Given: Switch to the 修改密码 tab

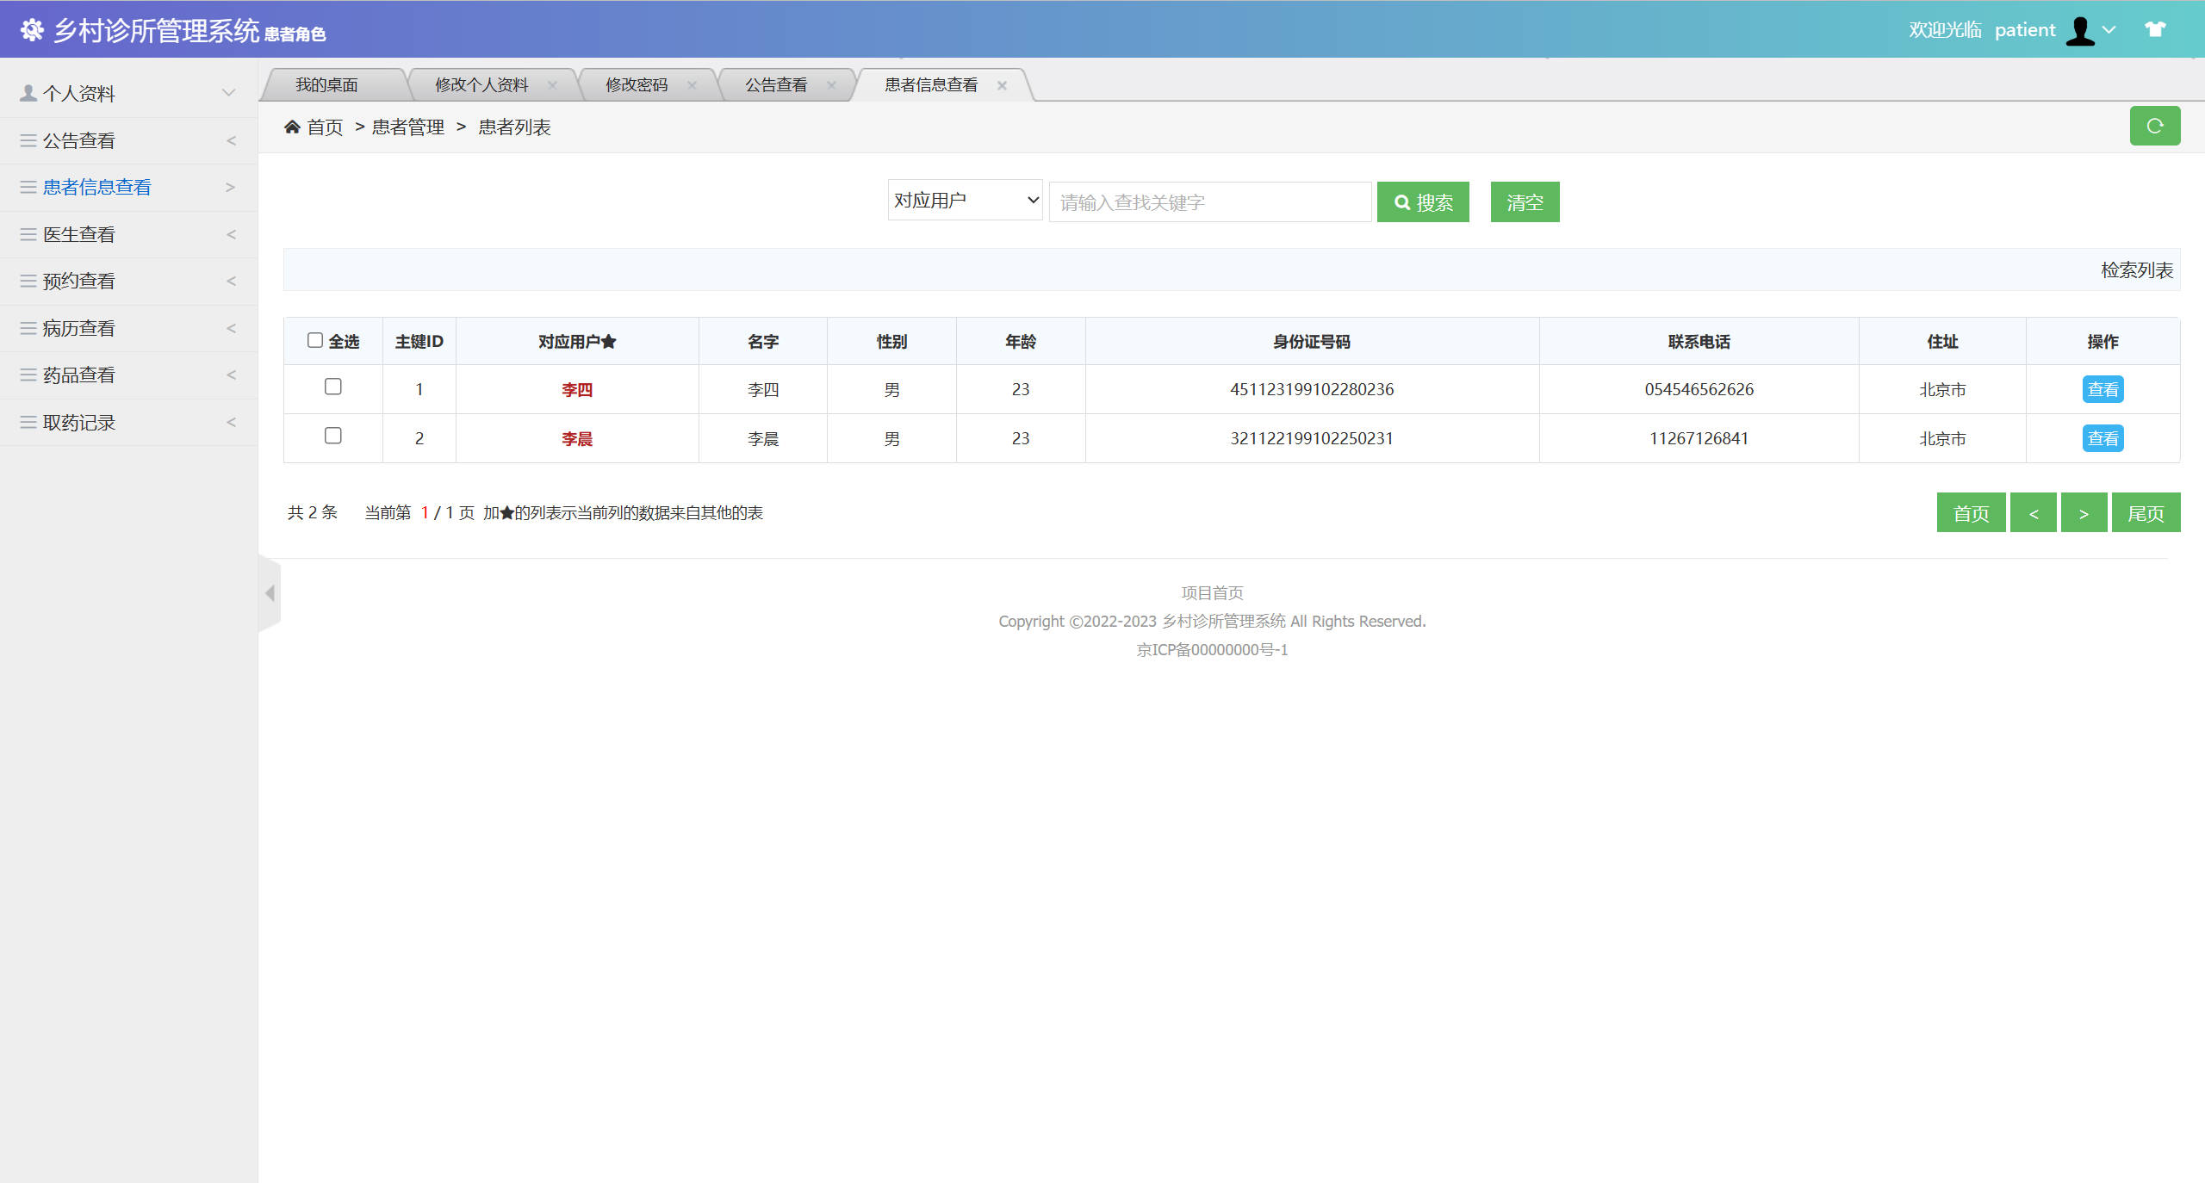Looking at the screenshot, I should [x=637, y=84].
